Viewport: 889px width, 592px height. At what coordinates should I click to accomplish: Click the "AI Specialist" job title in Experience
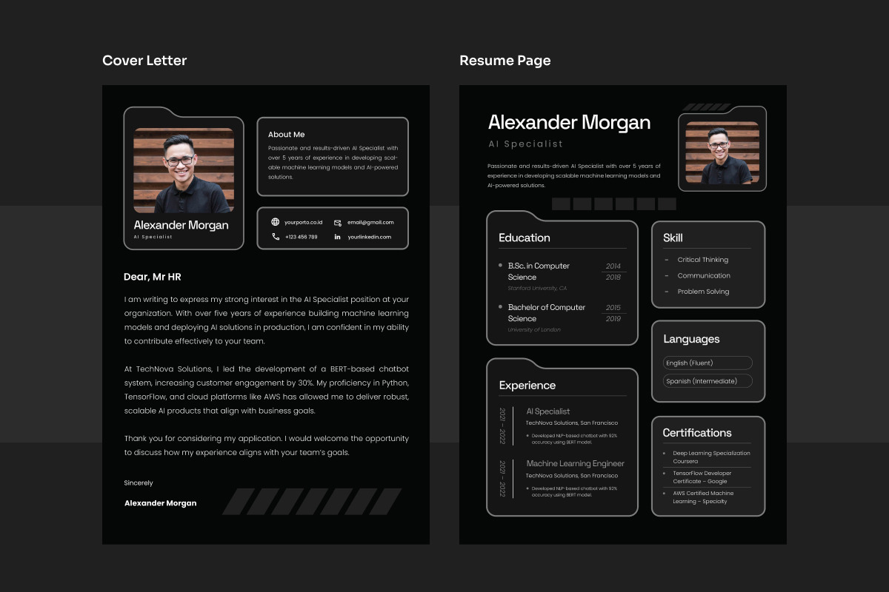pyautogui.click(x=548, y=411)
